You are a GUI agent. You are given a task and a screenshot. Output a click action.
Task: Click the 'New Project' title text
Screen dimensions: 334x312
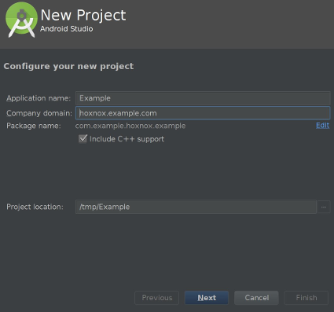click(83, 15)
